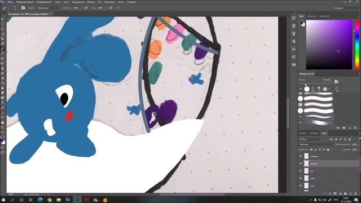
Task: Toggle visibility of the highlighted selected layer
Action: click(301, 164)
